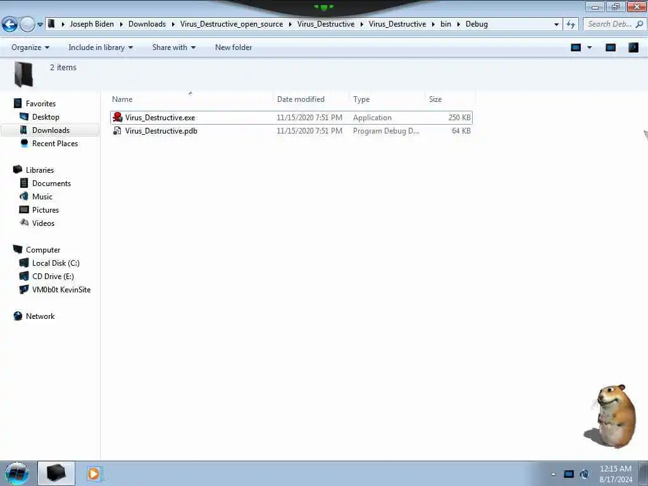
Task: Expand the arrow after Joseph Biden breadcrumb
Action: pyautogui.click(x=121, y=25)
